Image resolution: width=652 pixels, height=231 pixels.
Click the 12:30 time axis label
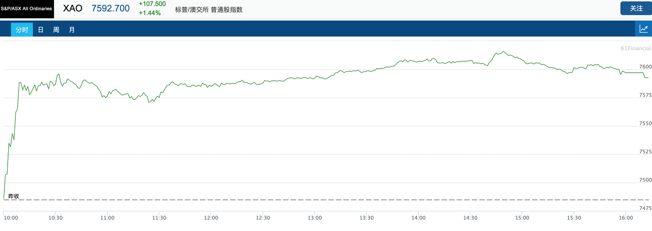pyautogui.click(x=263, y=218)
